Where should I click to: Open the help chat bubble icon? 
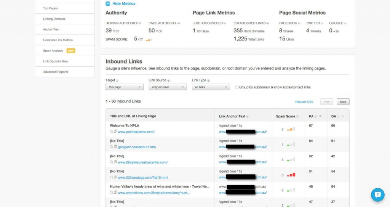click(x=377, y=194)
